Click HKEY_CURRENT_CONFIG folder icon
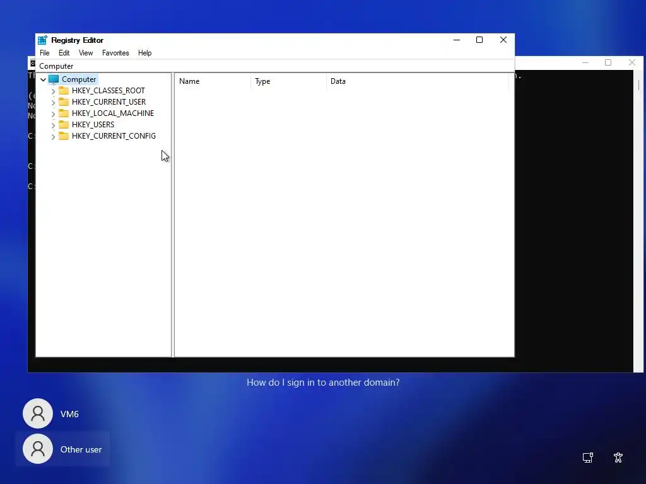 point(64,135)
